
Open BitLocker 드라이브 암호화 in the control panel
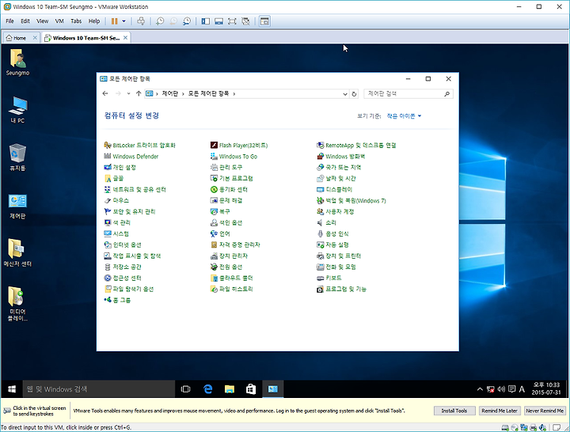[x=139, y=146]
